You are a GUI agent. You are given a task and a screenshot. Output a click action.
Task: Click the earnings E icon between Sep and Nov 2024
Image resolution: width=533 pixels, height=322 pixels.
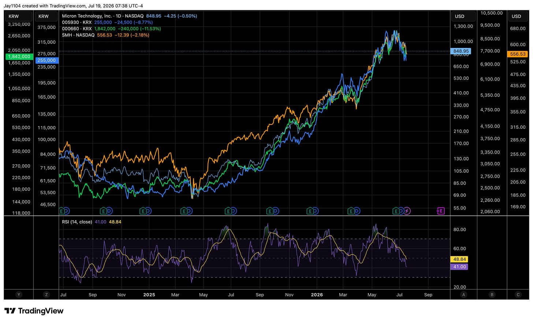tap(104, 211)
